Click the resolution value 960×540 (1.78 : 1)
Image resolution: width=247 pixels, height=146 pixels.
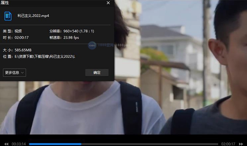coord(79,31)
